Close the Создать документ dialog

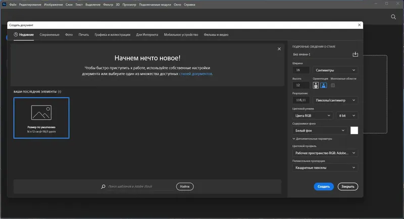pyautogui.click(x=359, y=25)
